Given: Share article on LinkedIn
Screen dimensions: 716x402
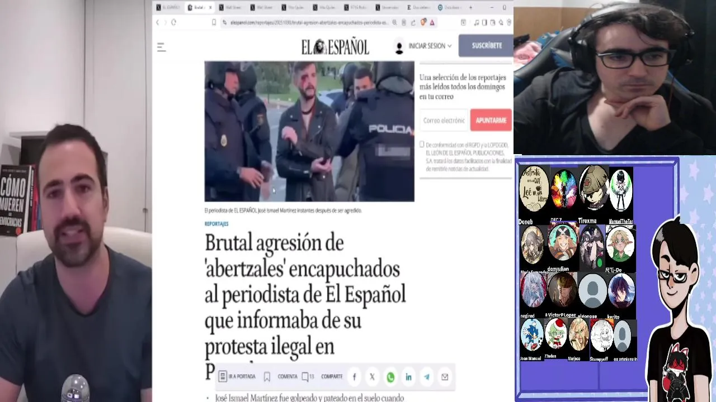Looking at the screenshot, I should (408, 377).
